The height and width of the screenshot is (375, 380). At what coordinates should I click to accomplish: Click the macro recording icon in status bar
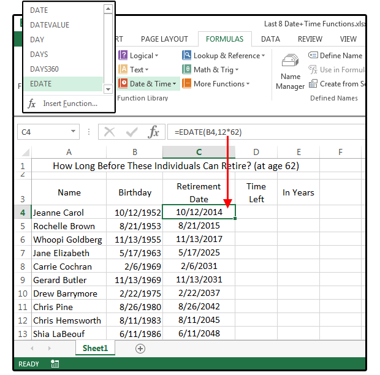pos(55,363)
